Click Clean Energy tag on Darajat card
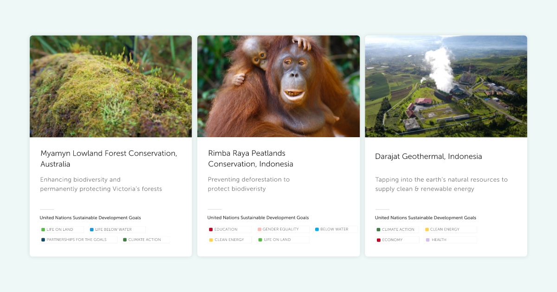This screenshot has height=292, width=557. pos(445,229)
